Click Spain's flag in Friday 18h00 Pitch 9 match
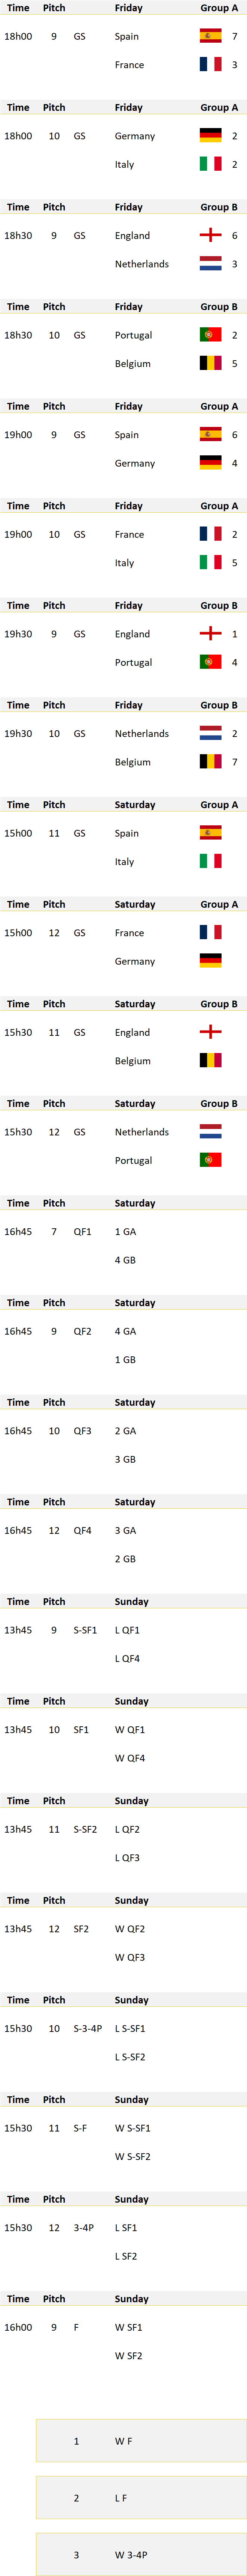The width and height of the screenshot is (247, 2576). click(210, 36)
